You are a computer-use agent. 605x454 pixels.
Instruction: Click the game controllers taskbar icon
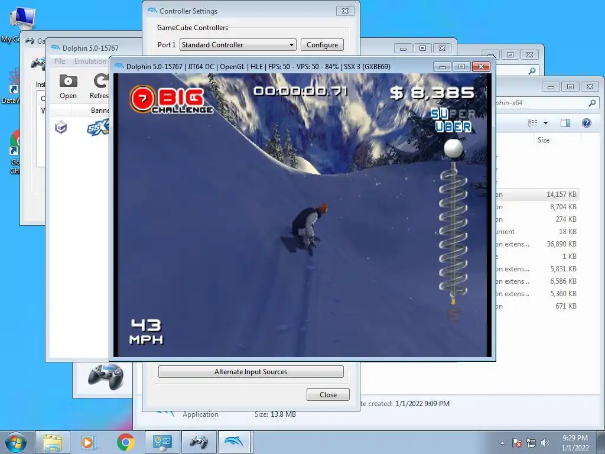click(x=199, y=442)
